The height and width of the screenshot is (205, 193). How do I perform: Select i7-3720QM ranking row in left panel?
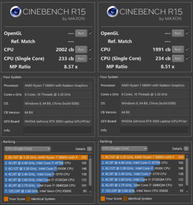click(x=46, y=180)
